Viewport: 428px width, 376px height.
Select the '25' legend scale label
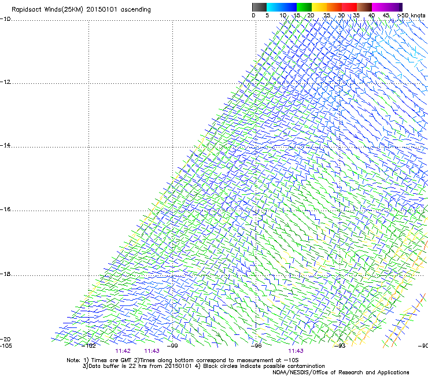point(327,15)
